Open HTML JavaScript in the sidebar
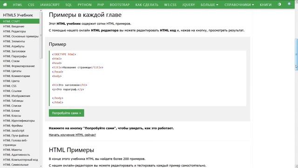Screen dimensions: 298x168 [x=14, y=131]
